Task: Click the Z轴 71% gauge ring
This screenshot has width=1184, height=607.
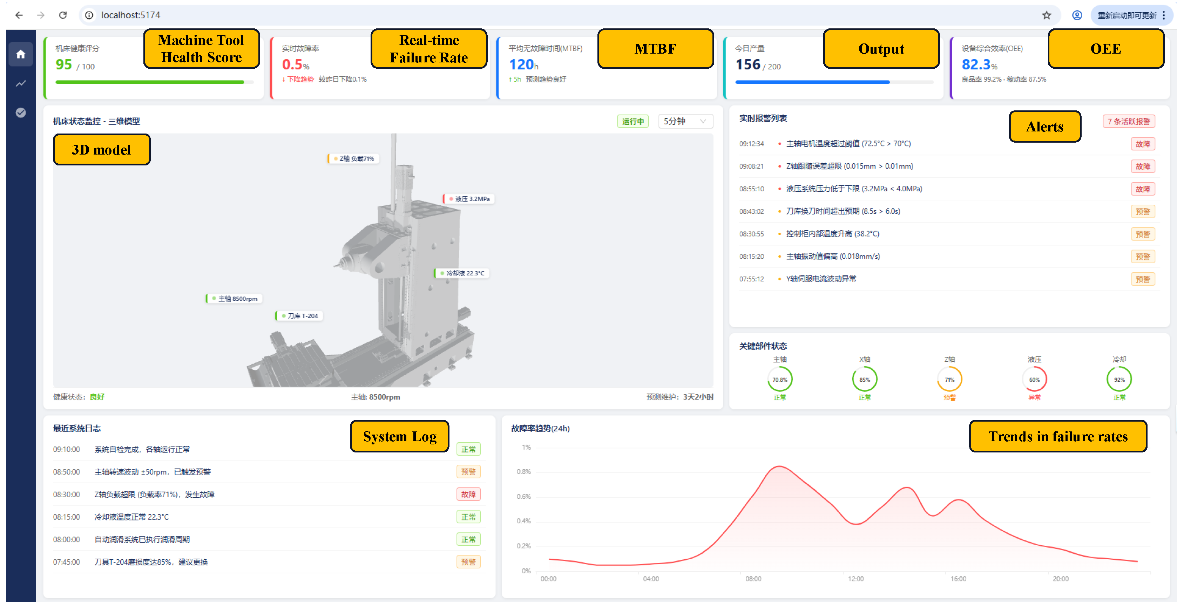Action: [x=949, y=380]
